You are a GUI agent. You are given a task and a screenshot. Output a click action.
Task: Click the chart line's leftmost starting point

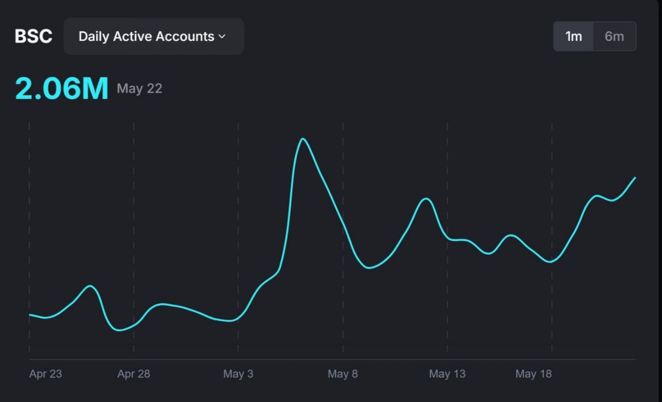pyautogui.click(x=30, y=314)
